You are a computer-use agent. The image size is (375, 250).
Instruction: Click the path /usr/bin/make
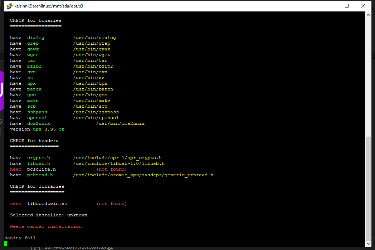tap(92, 101)
